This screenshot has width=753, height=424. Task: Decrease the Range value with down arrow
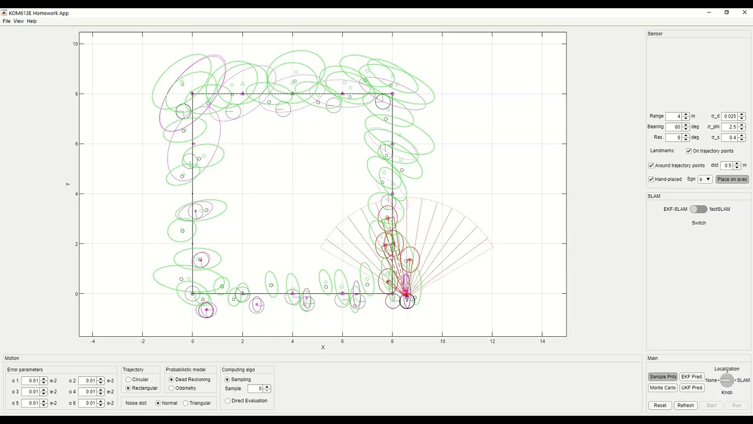click(x=686, y=118)
